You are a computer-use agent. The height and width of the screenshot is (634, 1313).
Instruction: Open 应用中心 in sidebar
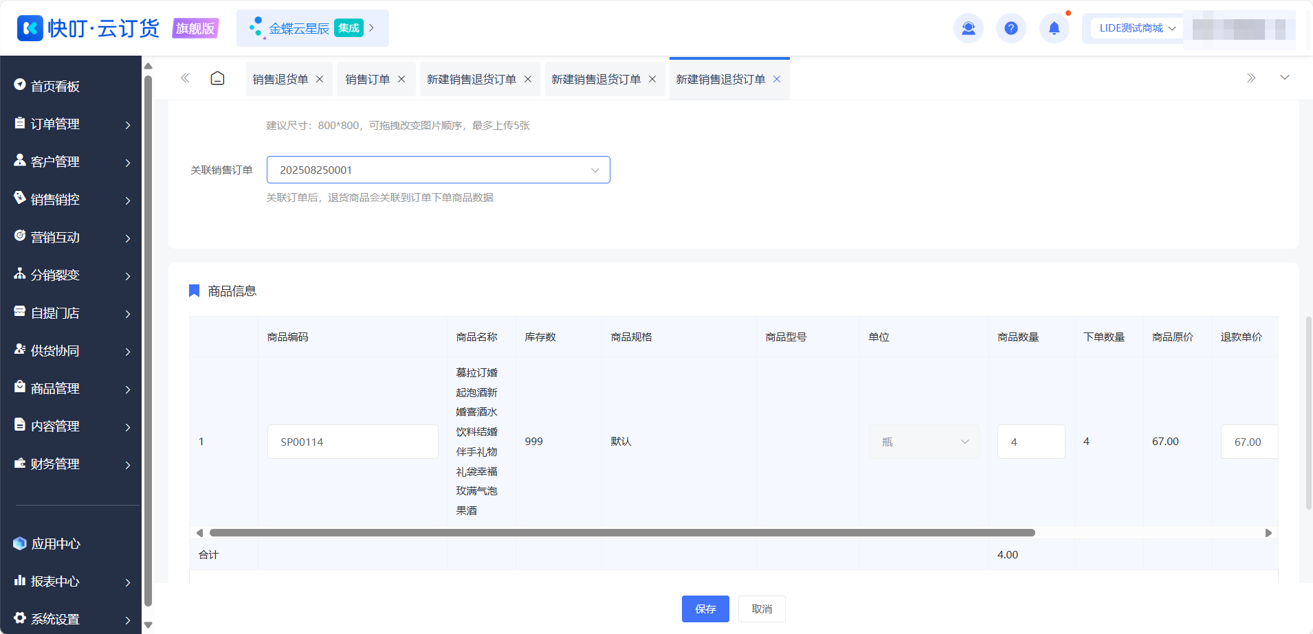(x=56, y=543)
